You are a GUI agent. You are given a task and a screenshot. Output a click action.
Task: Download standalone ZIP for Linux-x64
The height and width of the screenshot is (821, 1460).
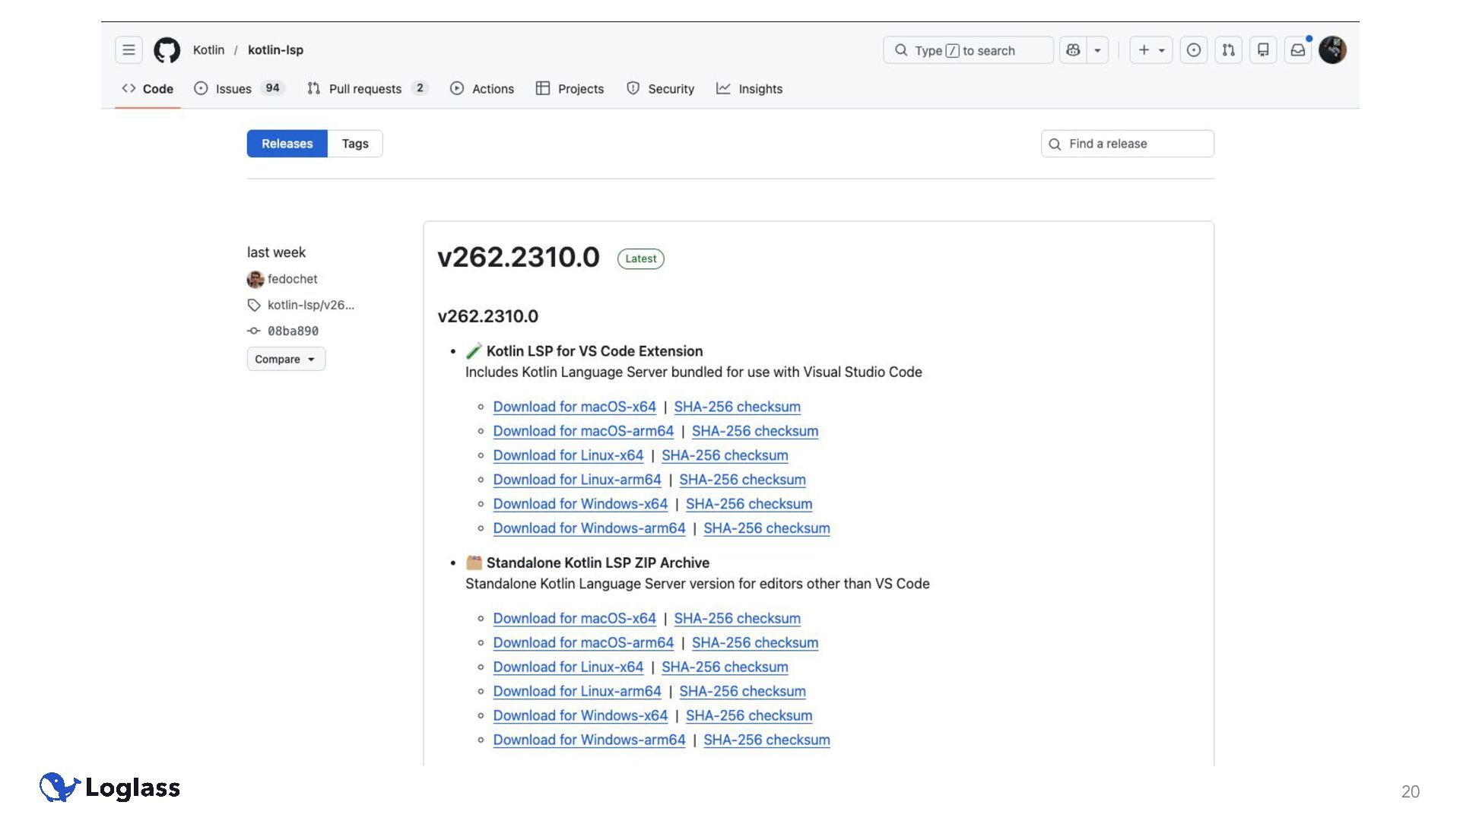click(x=568, y=667)
